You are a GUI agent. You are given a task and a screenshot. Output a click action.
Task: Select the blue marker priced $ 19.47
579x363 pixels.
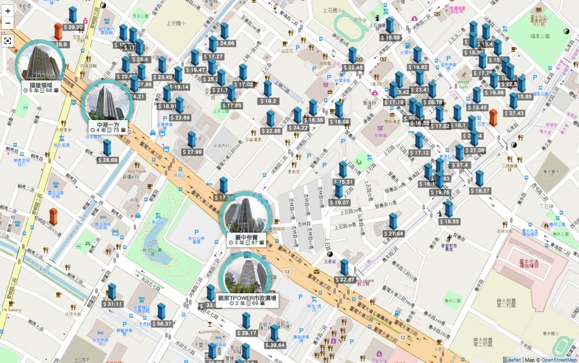pyautogui.click(x=194, y=57)
